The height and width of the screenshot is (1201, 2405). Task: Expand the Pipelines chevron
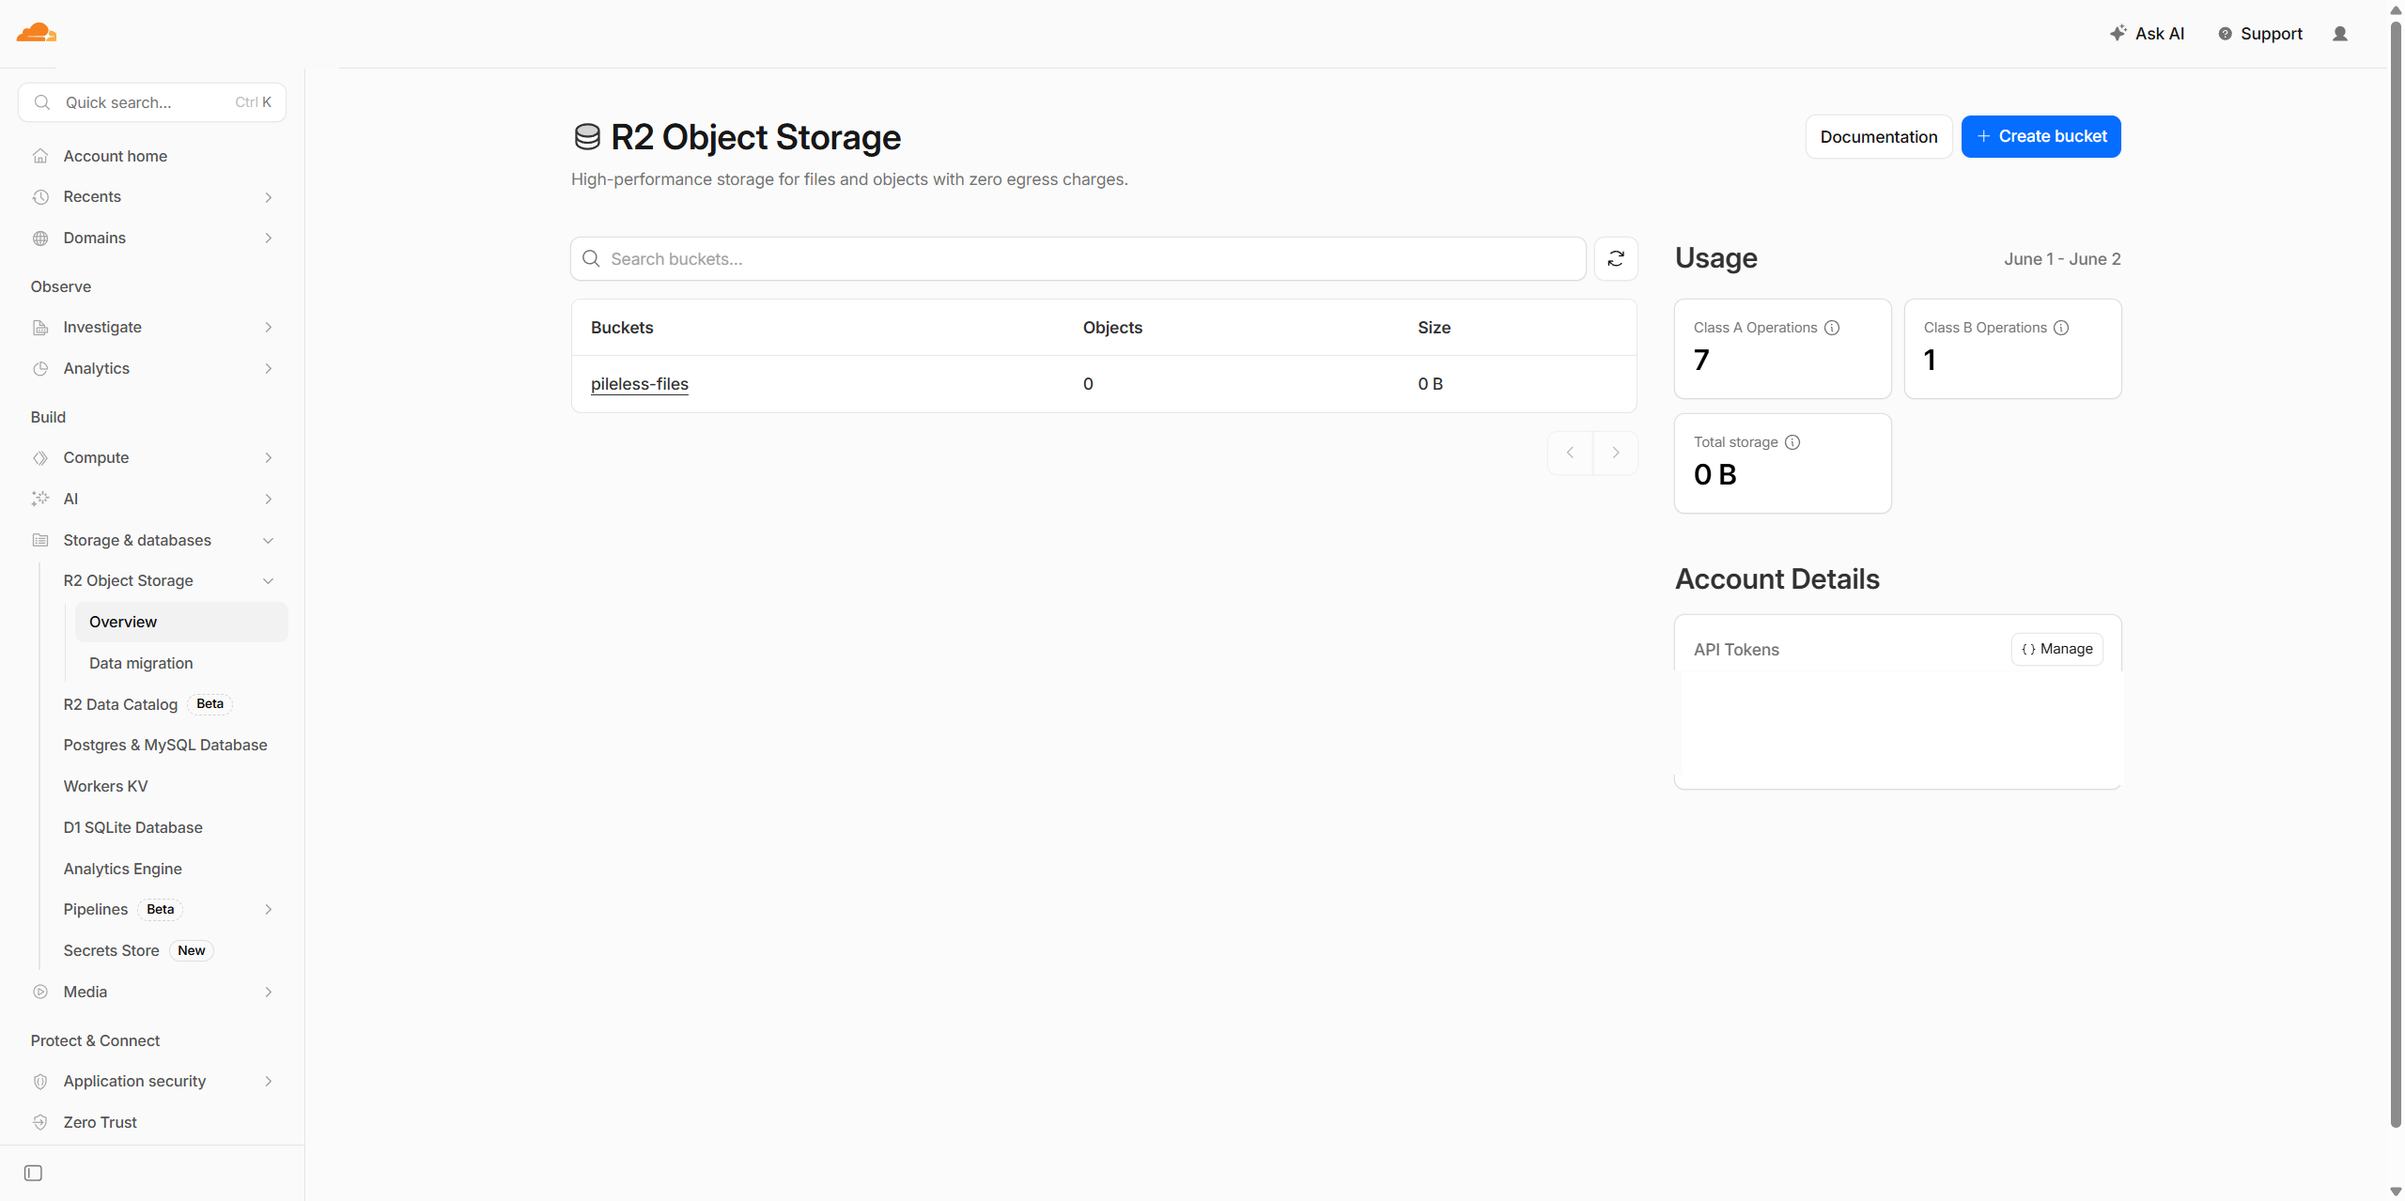click(269, 910)
